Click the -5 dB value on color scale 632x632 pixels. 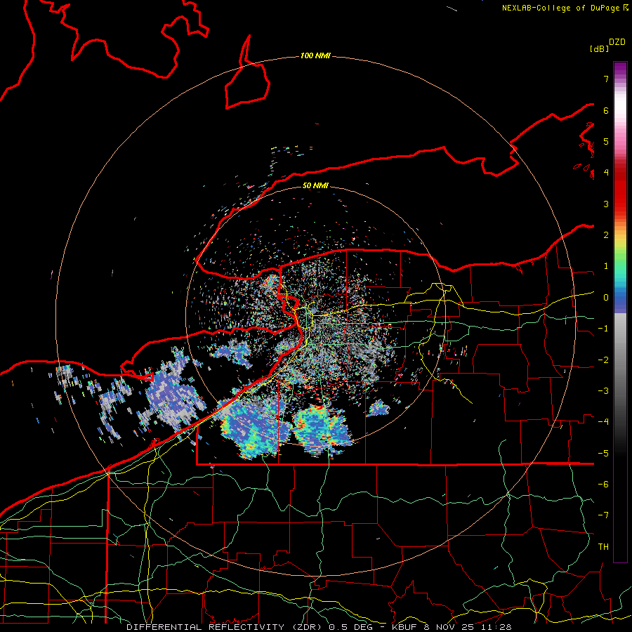(x=603, y=454)
